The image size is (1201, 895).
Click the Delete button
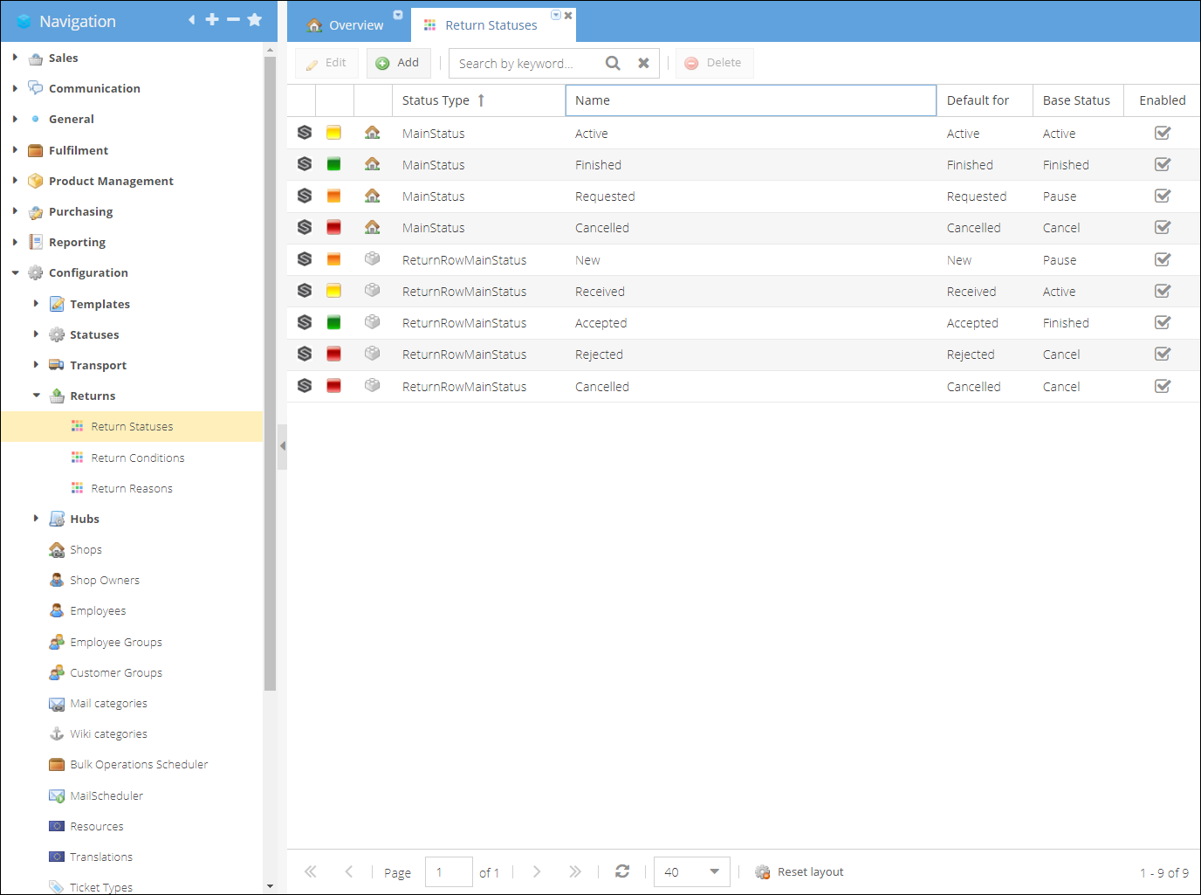[714, 63]
